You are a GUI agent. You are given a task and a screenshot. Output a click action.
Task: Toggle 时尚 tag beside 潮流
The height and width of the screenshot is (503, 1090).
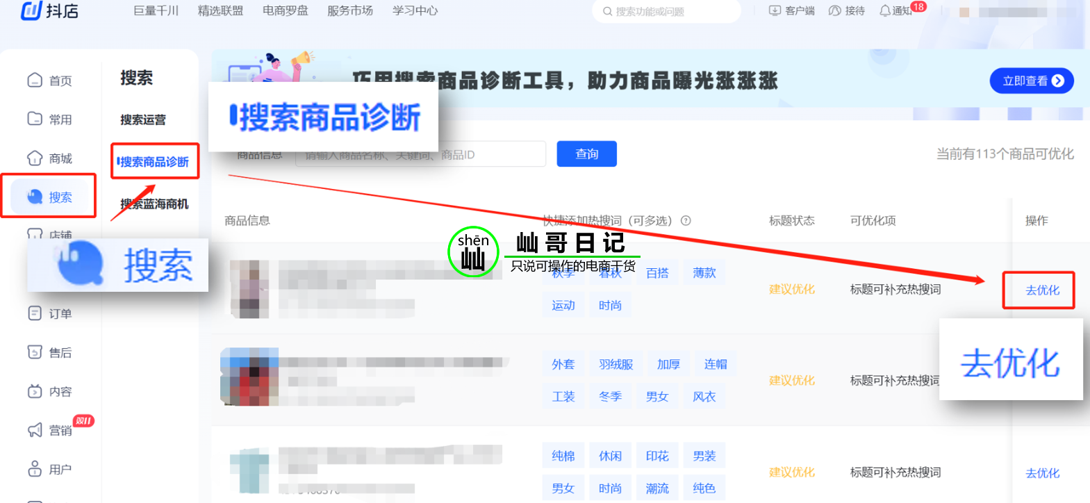(611, 488)
